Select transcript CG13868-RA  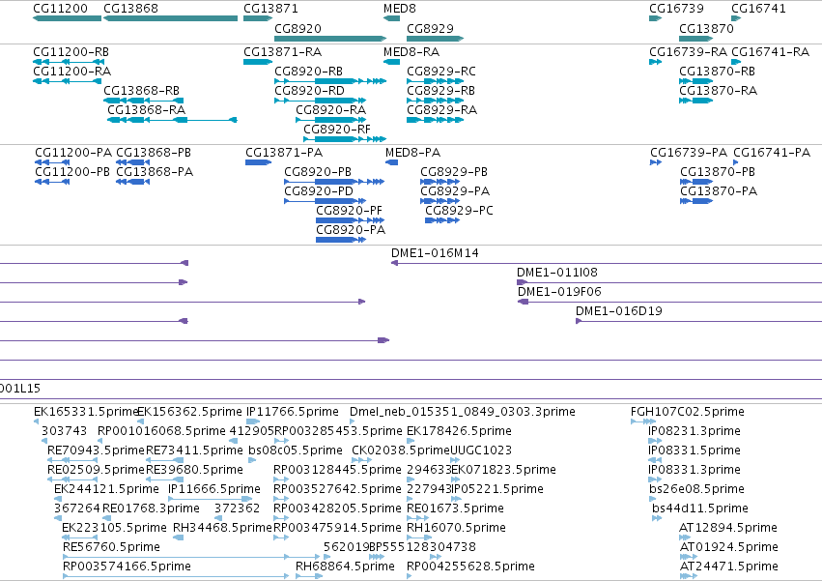[x=146, y=110]
